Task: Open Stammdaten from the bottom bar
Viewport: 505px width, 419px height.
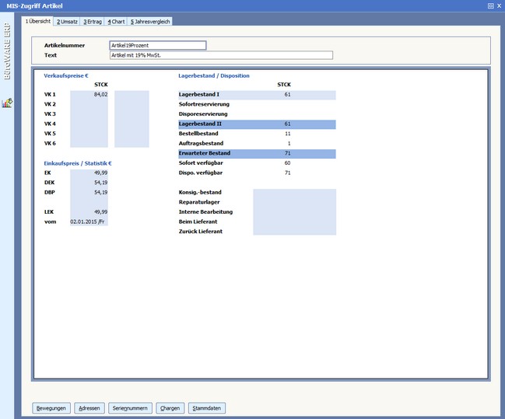Action: tap(207, 407)
